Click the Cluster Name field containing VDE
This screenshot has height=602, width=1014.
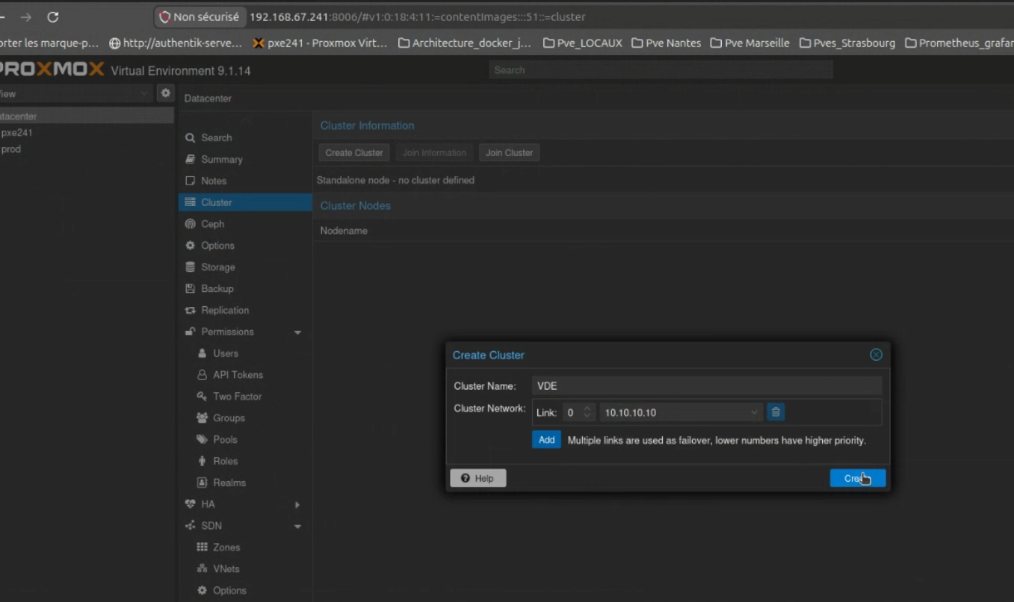pos(707,386)
